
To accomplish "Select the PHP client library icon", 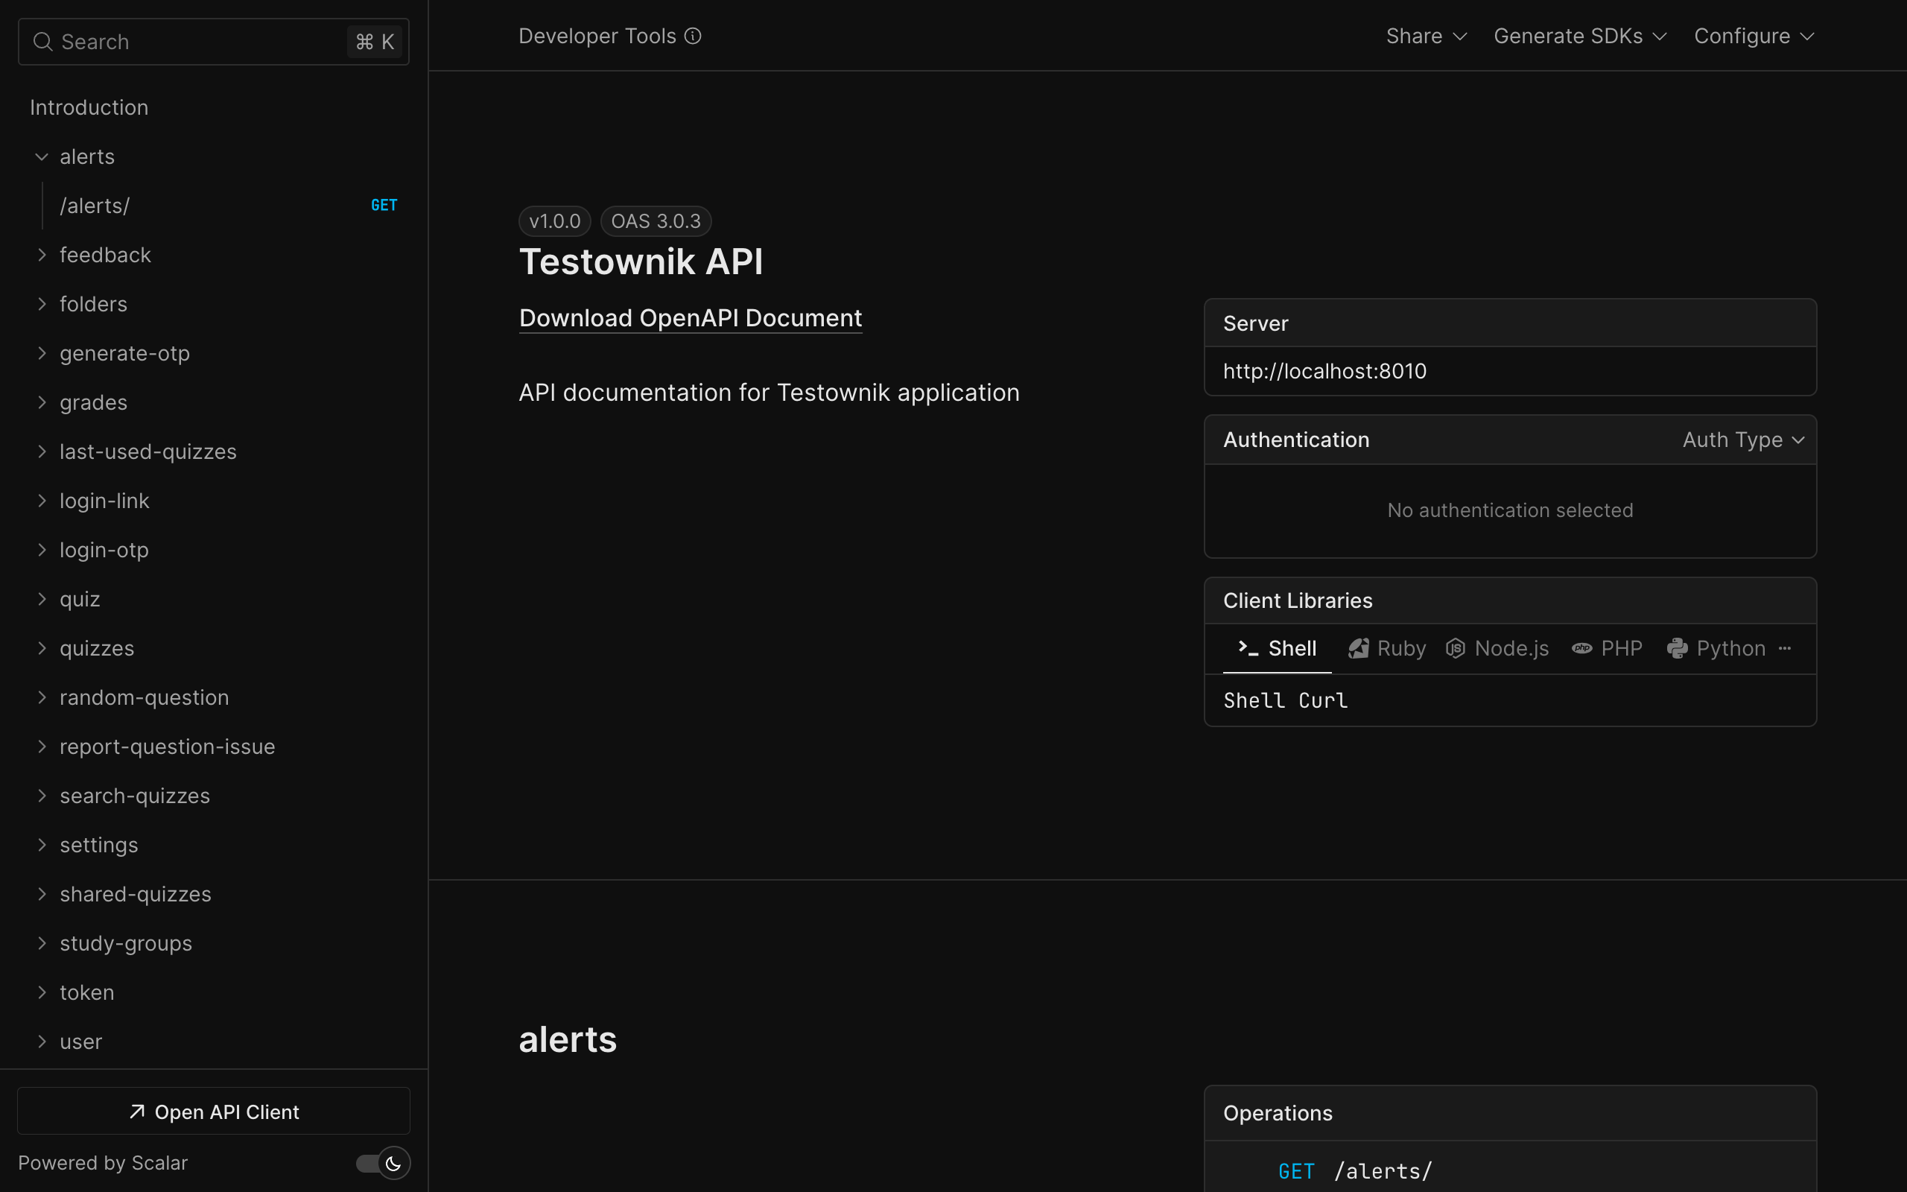I will (x=1582, y=648).
